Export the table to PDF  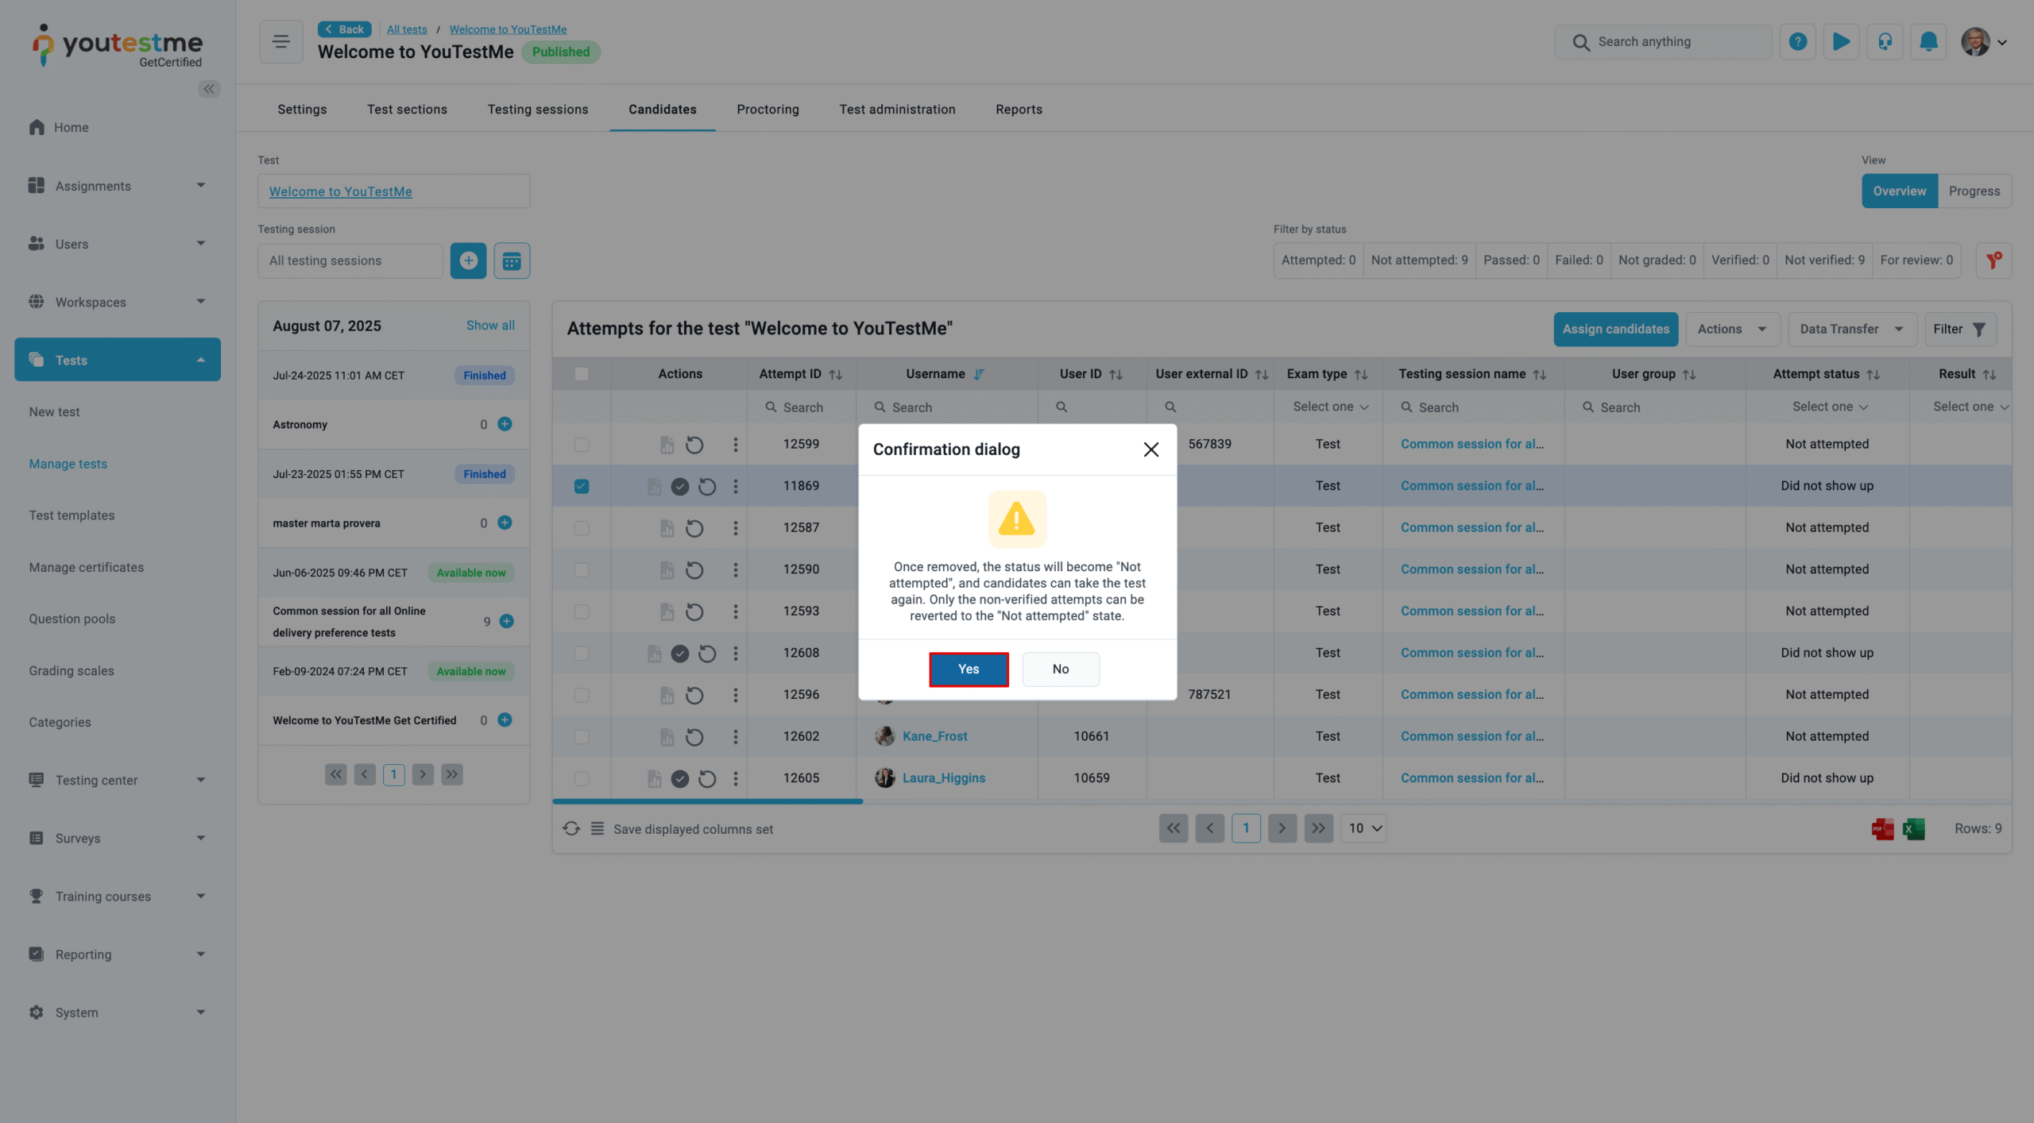[1882, 829]
